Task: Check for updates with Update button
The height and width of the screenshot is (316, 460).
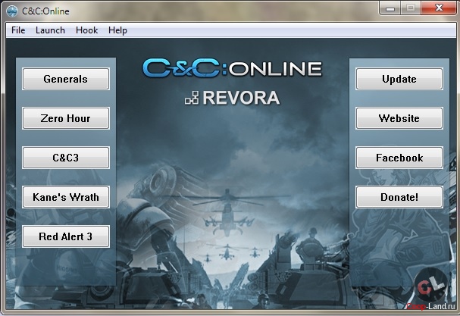Action: 399,79
